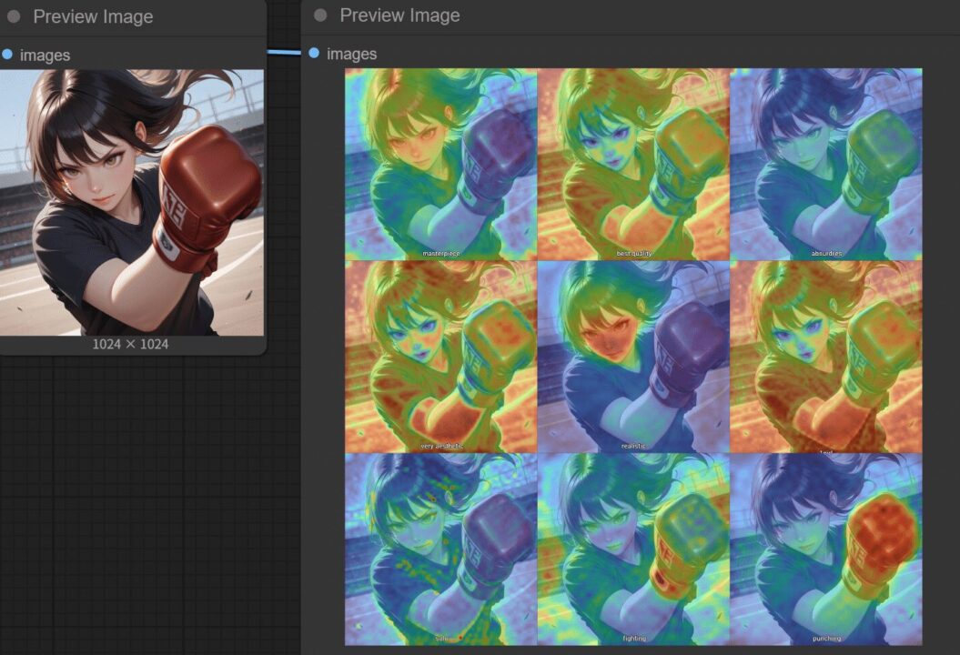Open the heatmap tile labeled solo
The image size is (960, 655).
click(440, 549)
